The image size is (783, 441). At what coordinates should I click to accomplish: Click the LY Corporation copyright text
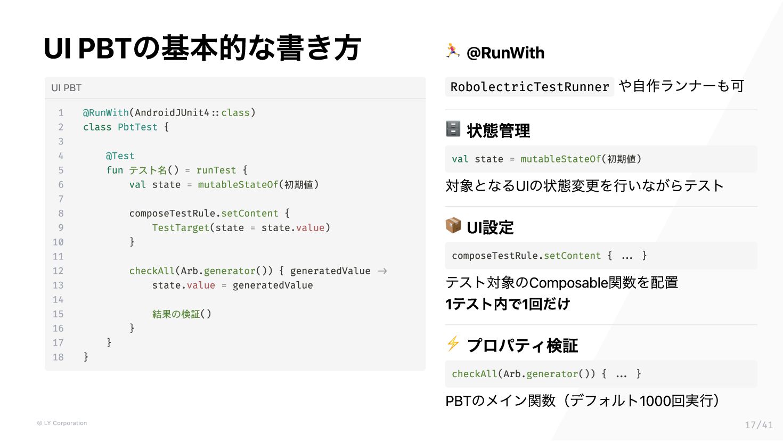(62, 423)
